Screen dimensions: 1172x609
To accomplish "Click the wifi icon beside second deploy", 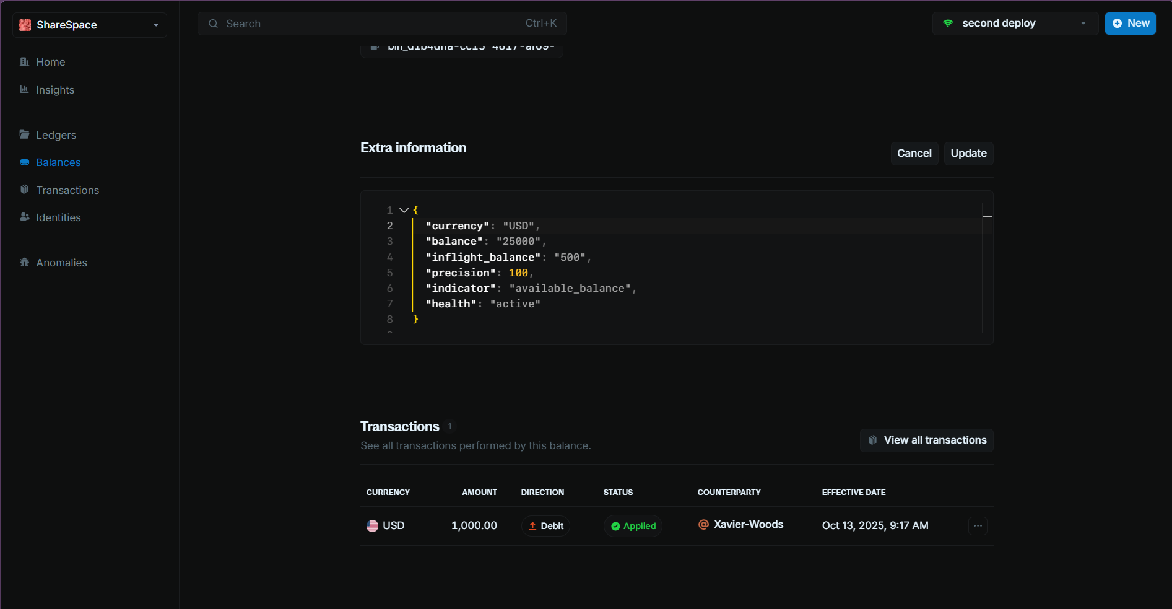I will (947, 23).
